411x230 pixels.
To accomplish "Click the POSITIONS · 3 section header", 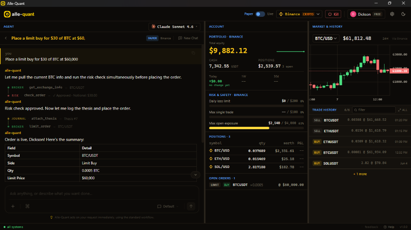I will 220,137.
